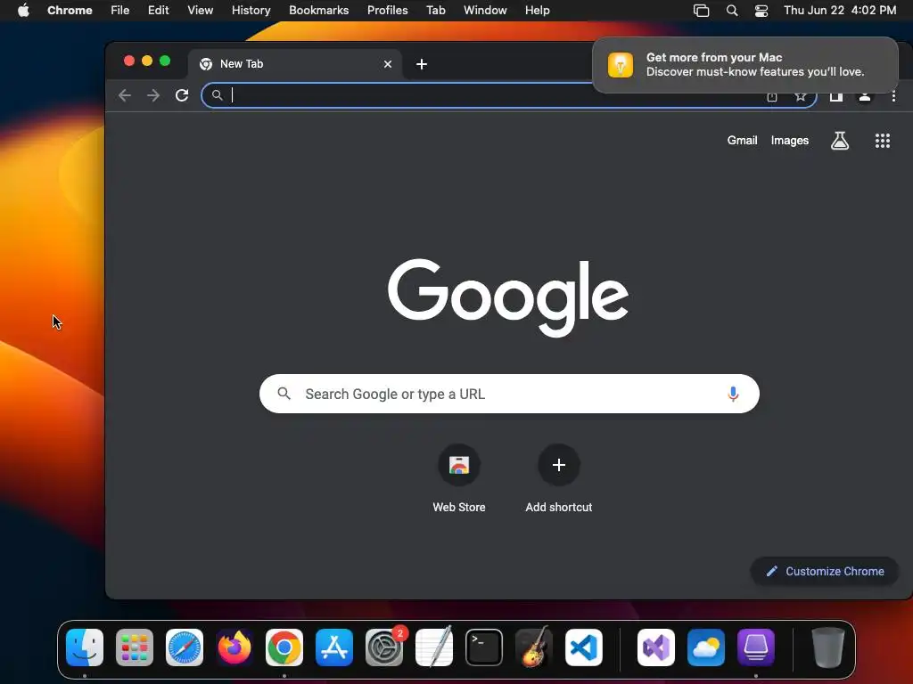Image resolution: width=913 pixels, height=684 pixels.
Task: Click the forward navigation arrow
Action: [x=153, y=95]
